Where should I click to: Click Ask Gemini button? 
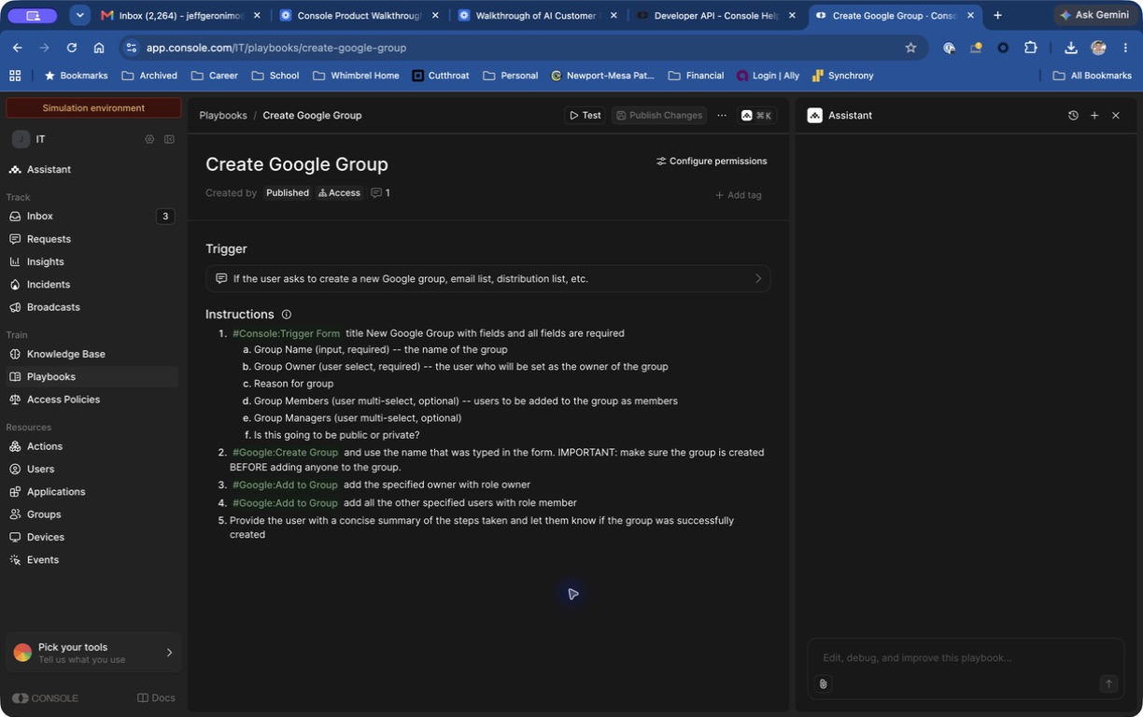(x=1094, y=15)
